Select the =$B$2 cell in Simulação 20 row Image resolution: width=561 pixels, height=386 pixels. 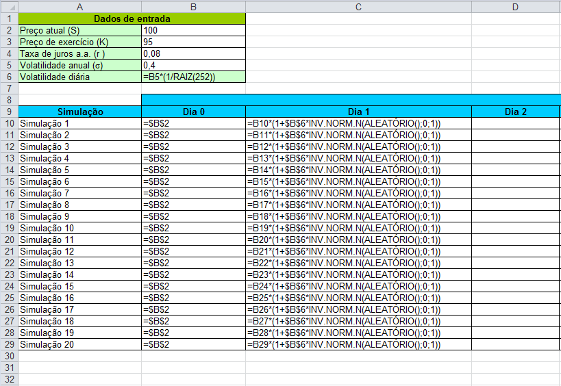[x=194, y=344]
